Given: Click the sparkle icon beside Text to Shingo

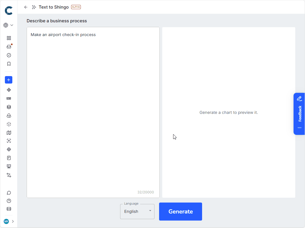Looking at the screenshot, I should click(x=34, y=7).
